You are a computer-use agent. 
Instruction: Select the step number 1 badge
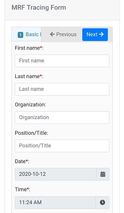click(x=20, y=35)
